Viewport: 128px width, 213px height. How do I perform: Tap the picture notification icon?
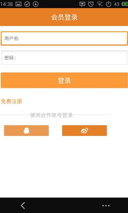point(18,4)
